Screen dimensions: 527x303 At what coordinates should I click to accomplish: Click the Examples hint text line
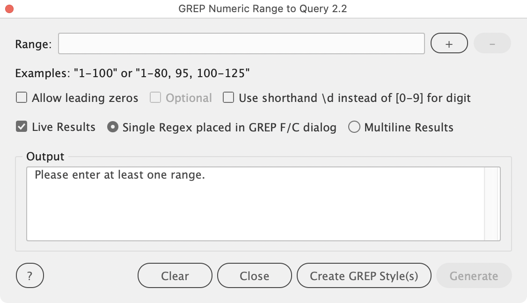(132, 73)
